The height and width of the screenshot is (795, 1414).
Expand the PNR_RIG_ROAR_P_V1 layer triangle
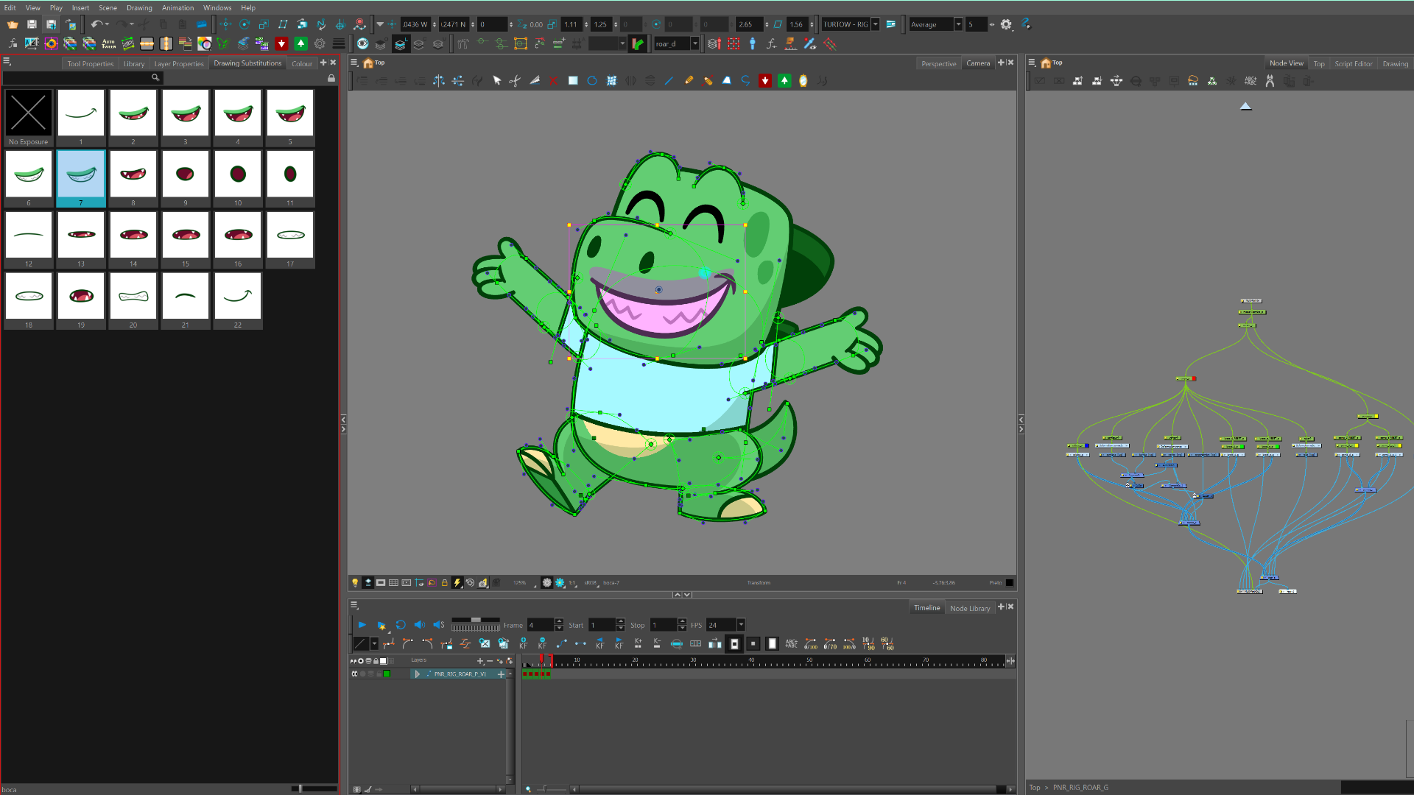pyautogui.click(x=418, y=674)
